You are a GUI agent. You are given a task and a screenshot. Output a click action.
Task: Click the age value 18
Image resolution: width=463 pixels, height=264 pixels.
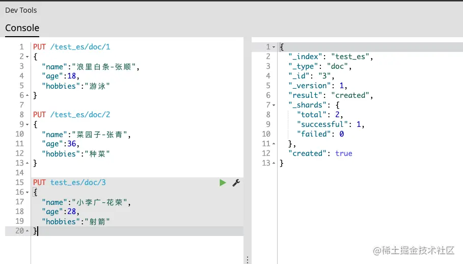coord(71,76)
